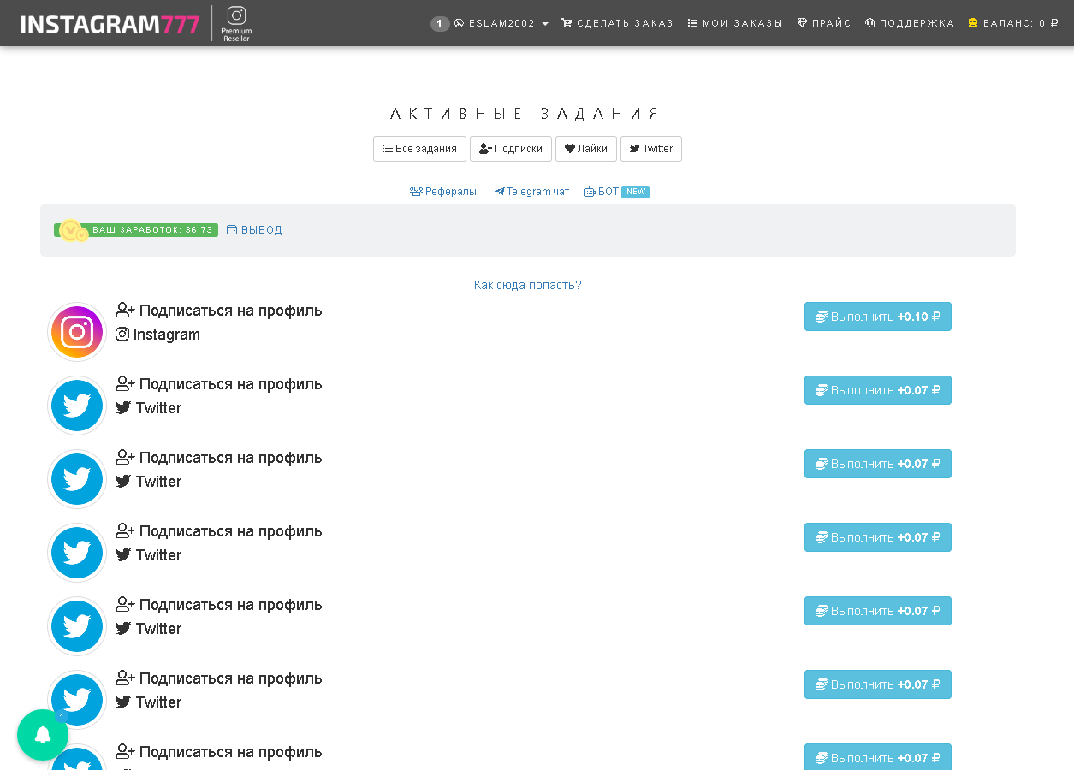Open the Telegram чат link
1074x770 pixels.
tap(532, 192)
